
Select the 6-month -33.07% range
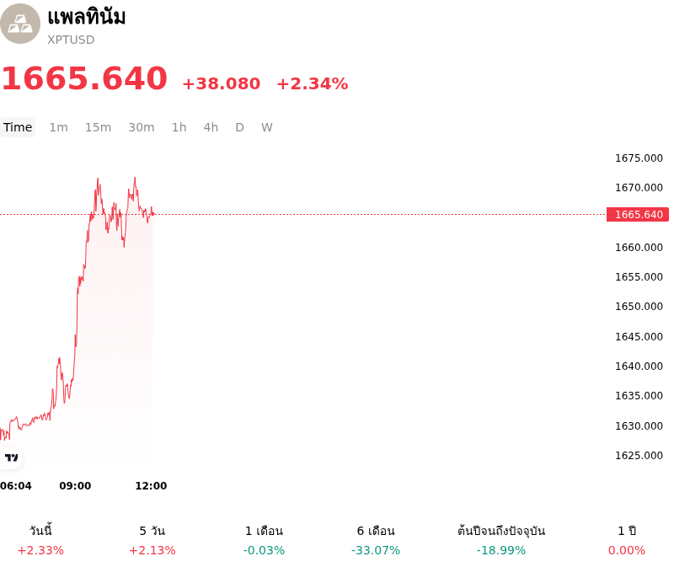coord(376,540)
